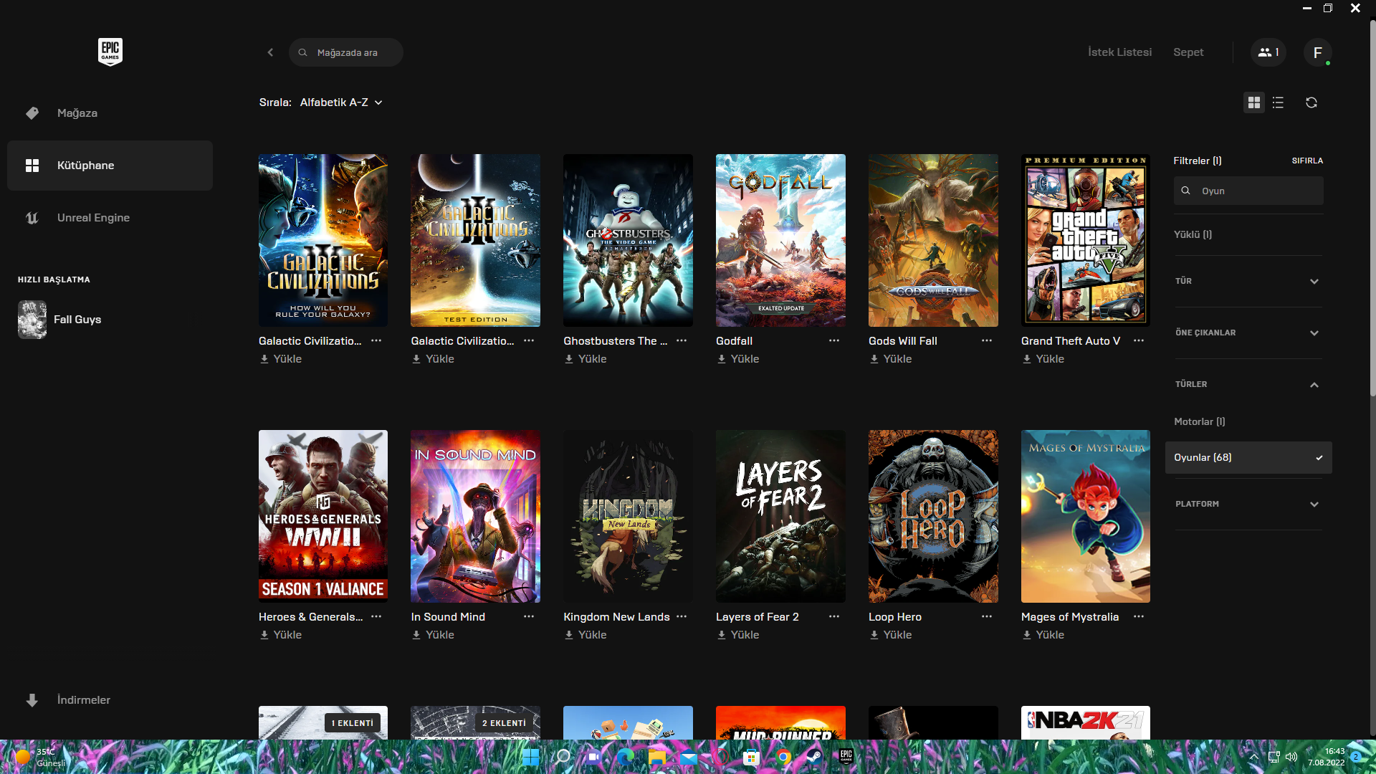Open options for Heroes & Generals

coord(376,616)
